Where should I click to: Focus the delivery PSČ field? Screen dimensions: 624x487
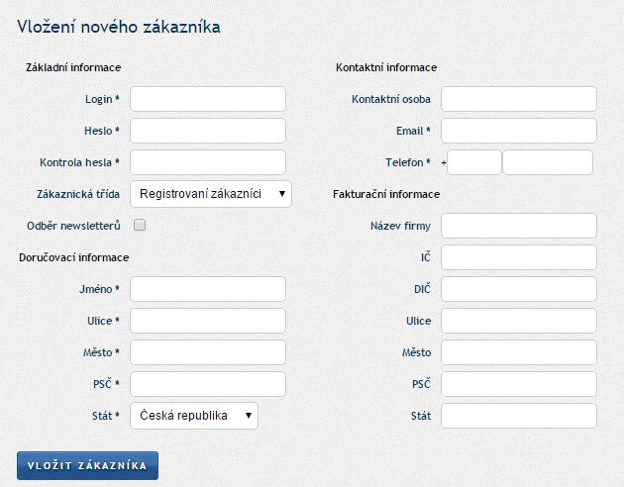coord(208,384)
